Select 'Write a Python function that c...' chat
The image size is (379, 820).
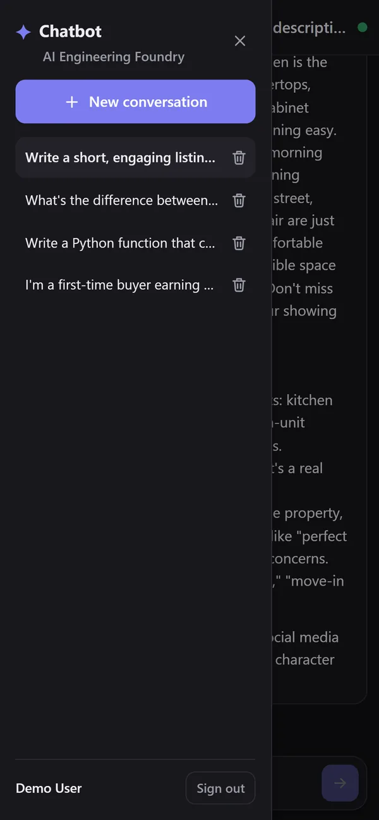coord(121,243)
